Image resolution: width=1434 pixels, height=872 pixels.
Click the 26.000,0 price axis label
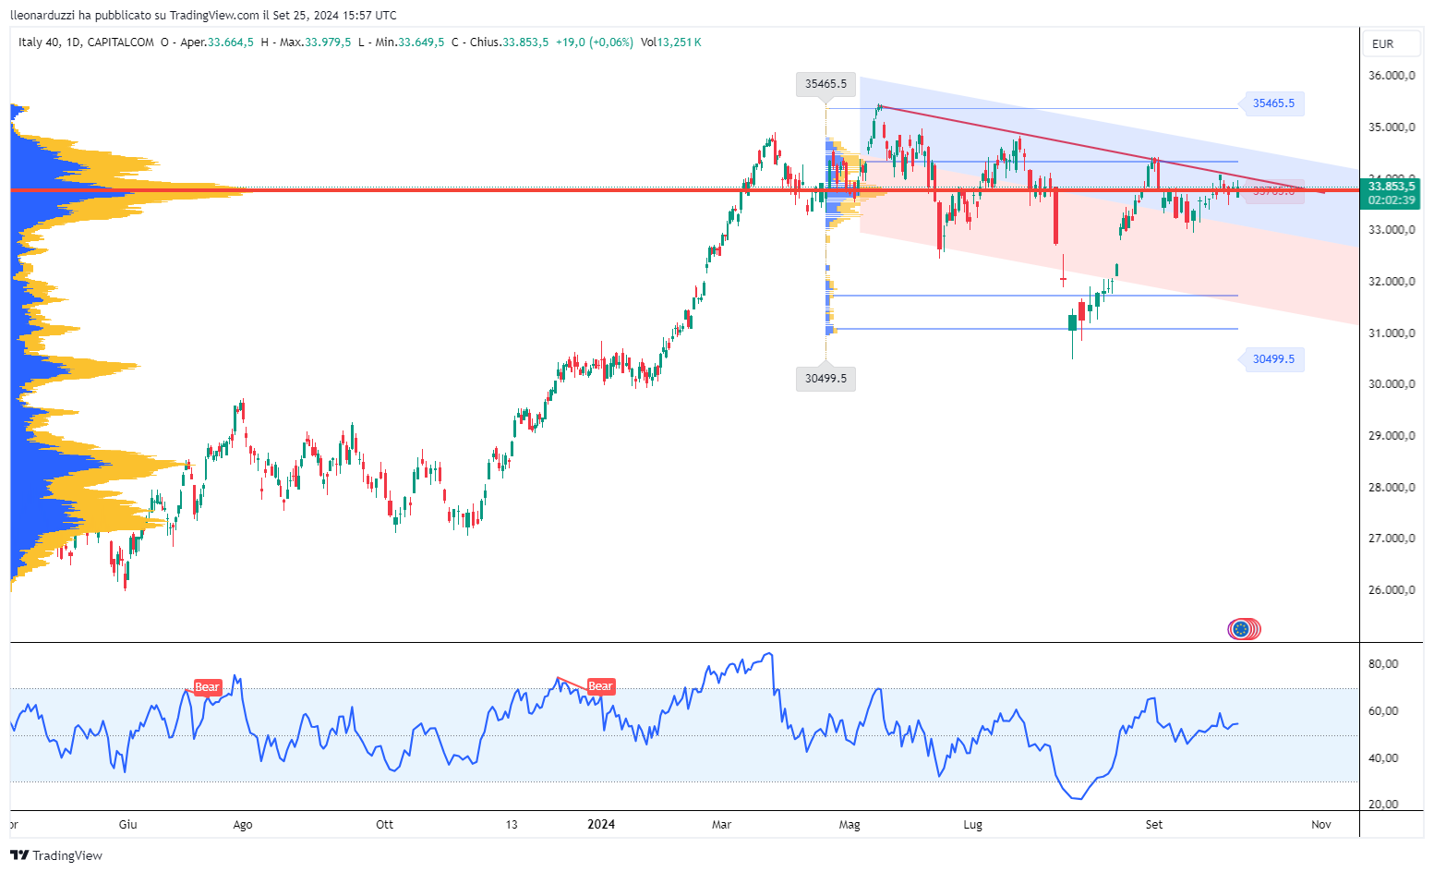(x=1392, y=590)
